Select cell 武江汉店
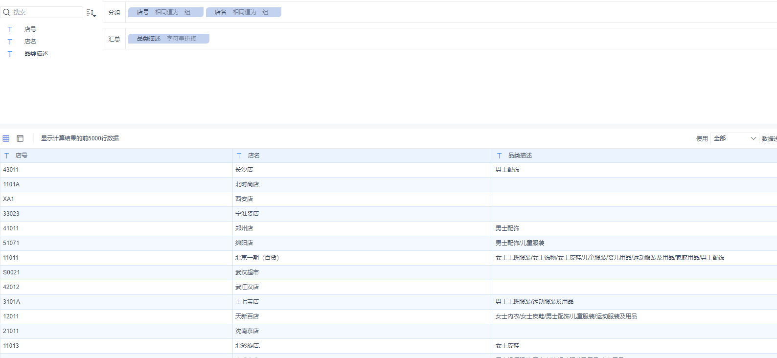 click(363, 287)
